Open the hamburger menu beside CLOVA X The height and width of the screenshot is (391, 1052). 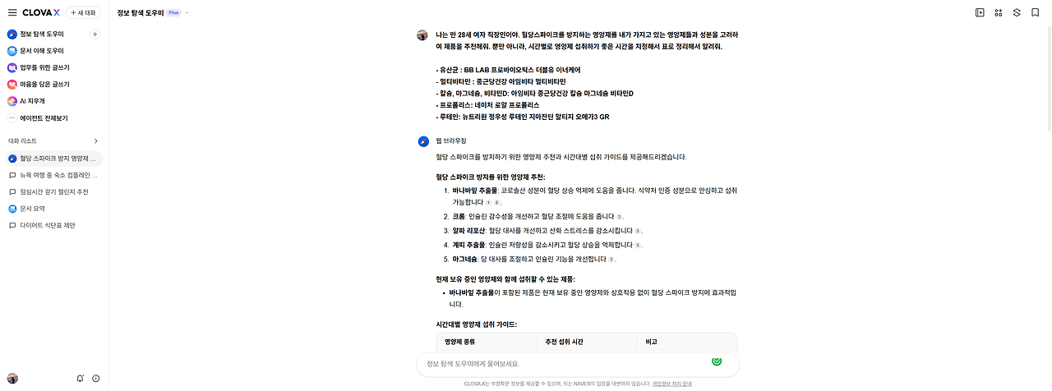(x=12, y=12)
